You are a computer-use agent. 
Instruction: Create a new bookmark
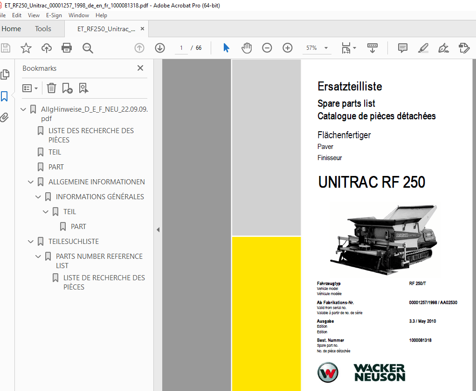coord(67,88)
